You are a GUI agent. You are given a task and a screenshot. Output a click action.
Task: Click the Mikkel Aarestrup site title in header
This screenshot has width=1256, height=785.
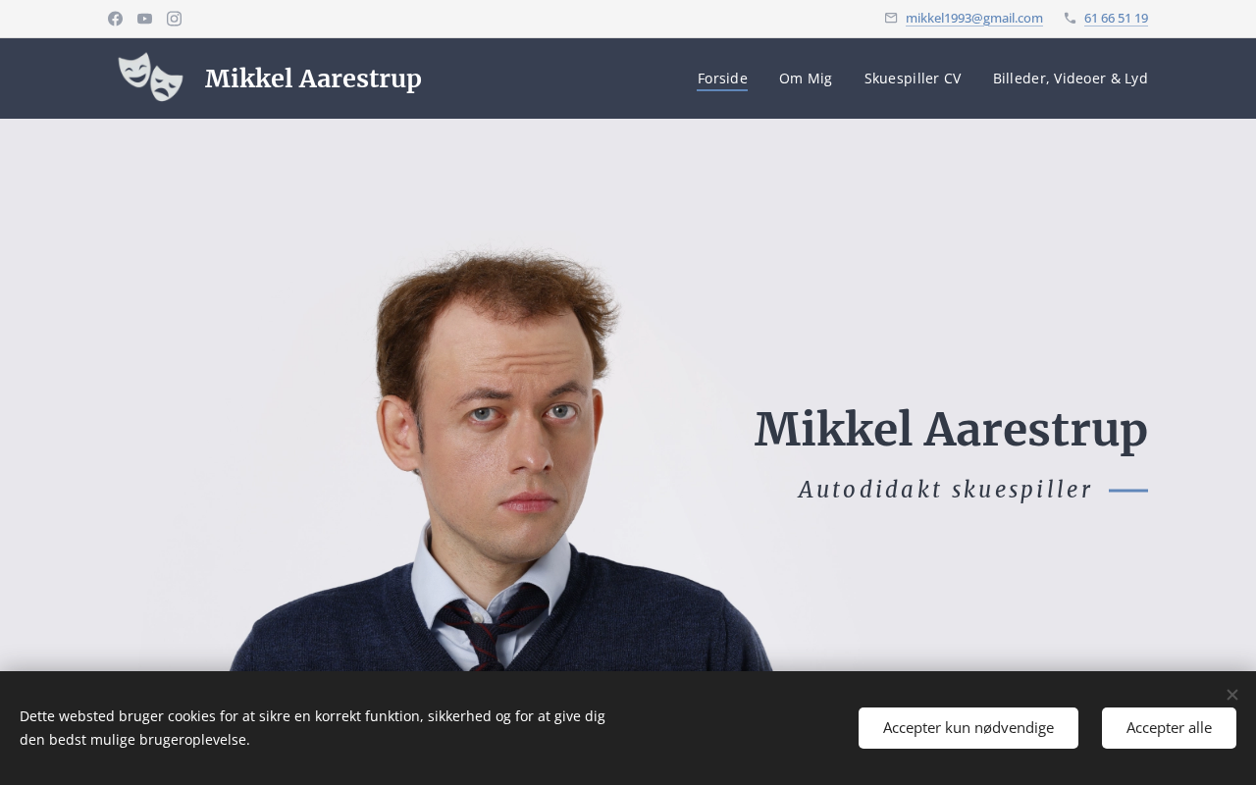[x=313, y=78]
